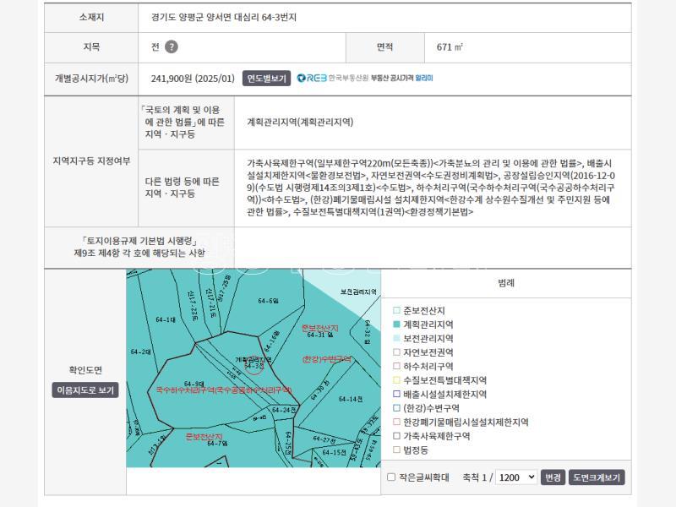
Task: Click 도면크게보기 to enlarge the map
Action: tap(597, 477)
